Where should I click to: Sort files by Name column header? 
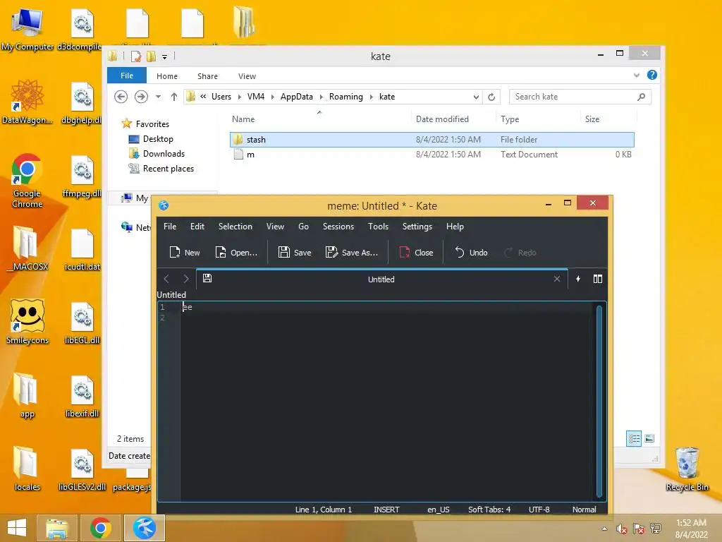(x=243, y=119)
